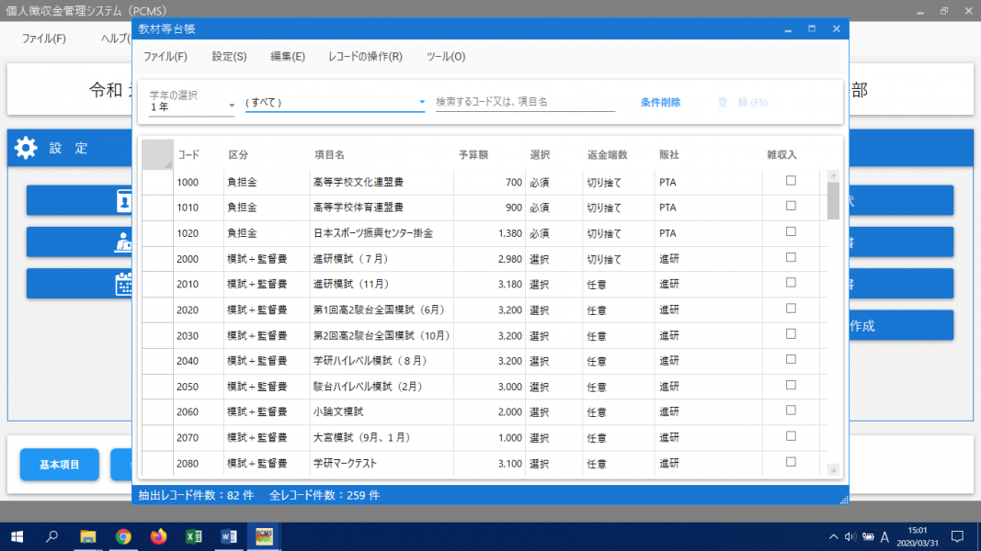The width and height of the screenshot is (981, 551).
Task: Open the レコードの操作(R) menu
Action: click(365, 57)
